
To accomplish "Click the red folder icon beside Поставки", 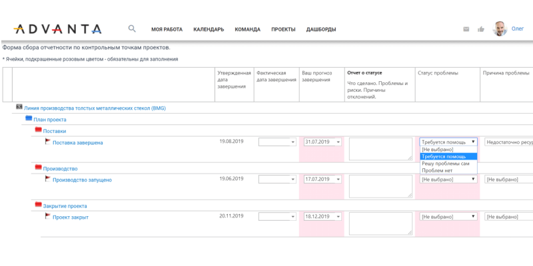I will pyautogui.click(x=38, y=131).
